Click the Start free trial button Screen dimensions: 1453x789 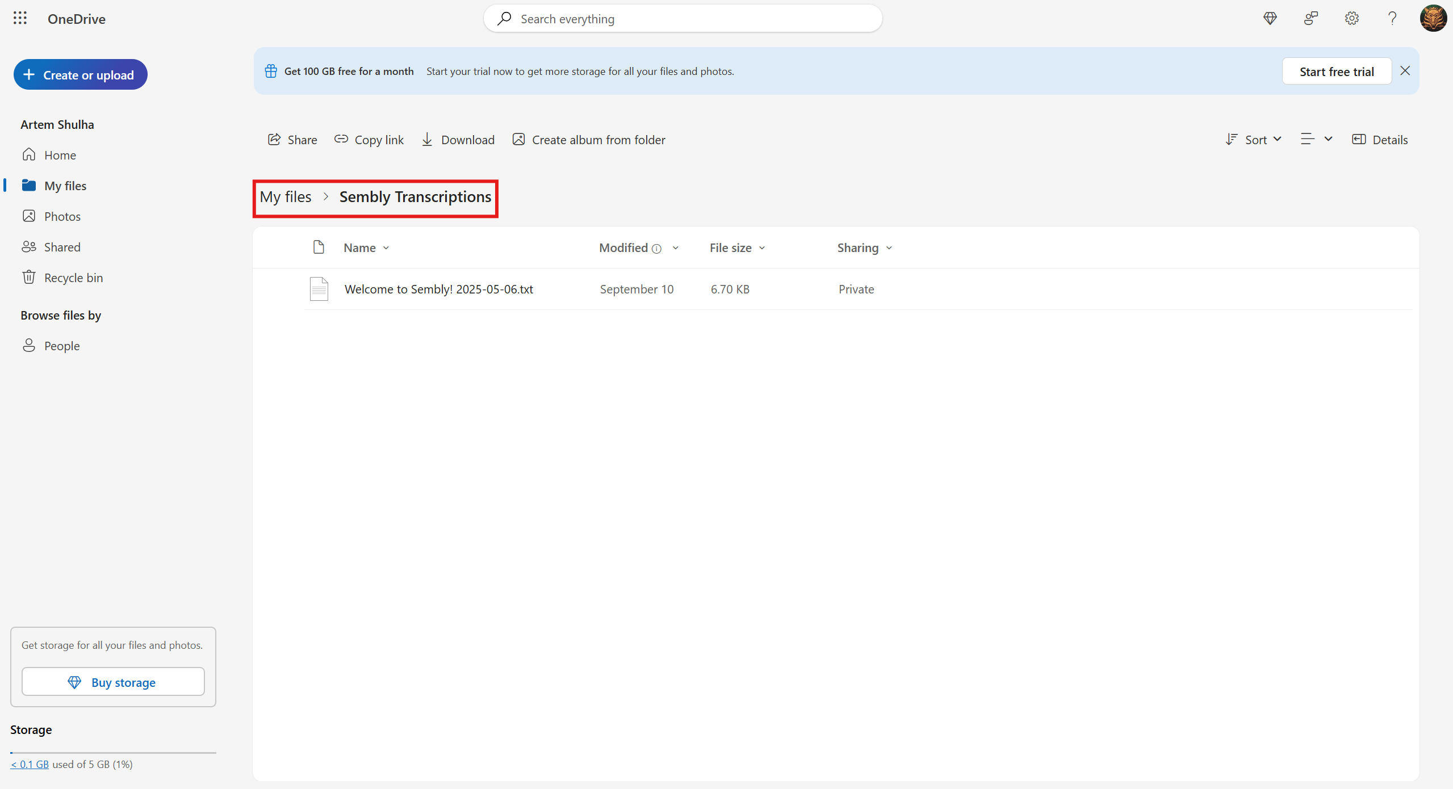(1337, 72)
